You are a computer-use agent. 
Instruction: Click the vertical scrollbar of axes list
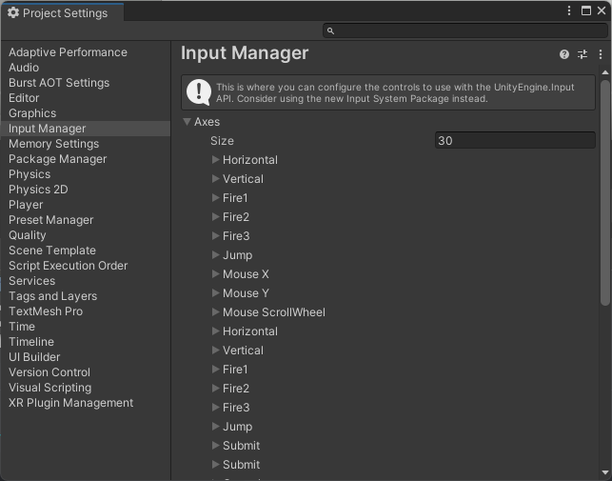605,190
